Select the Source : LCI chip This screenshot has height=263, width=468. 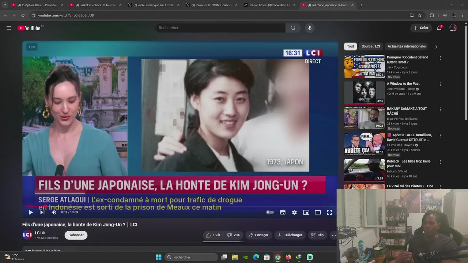(x=371, y=46)
